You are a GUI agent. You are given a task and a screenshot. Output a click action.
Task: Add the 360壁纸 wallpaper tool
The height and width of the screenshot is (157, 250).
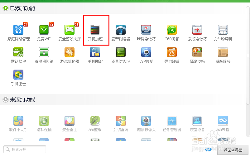(x=95, y=121)
